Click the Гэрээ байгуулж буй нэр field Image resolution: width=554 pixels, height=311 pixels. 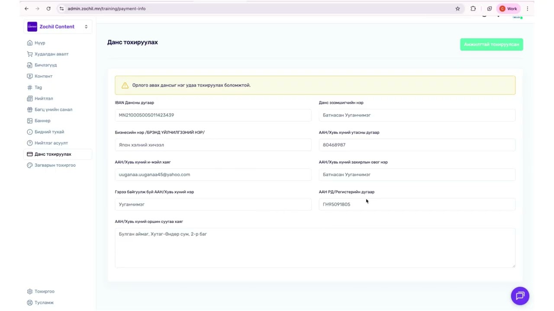213,204
